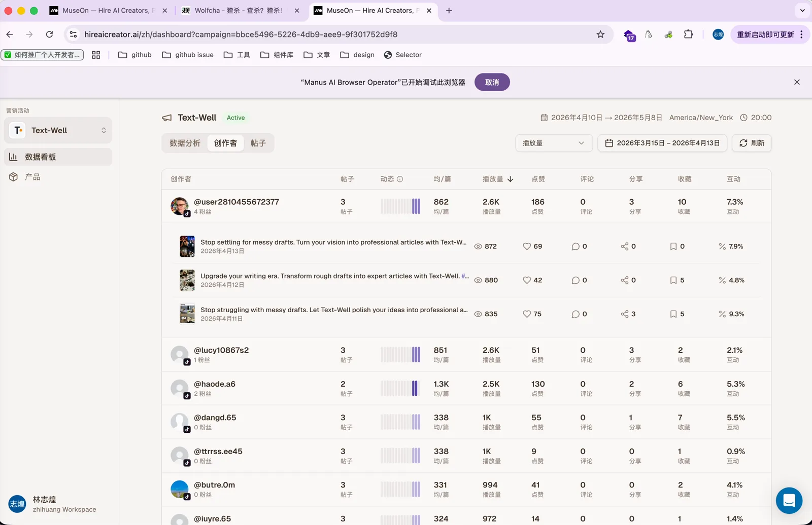Open the 组件库 bookmark folder
The width and height of the screenshot is (812, 525).
tap(277, 55)
